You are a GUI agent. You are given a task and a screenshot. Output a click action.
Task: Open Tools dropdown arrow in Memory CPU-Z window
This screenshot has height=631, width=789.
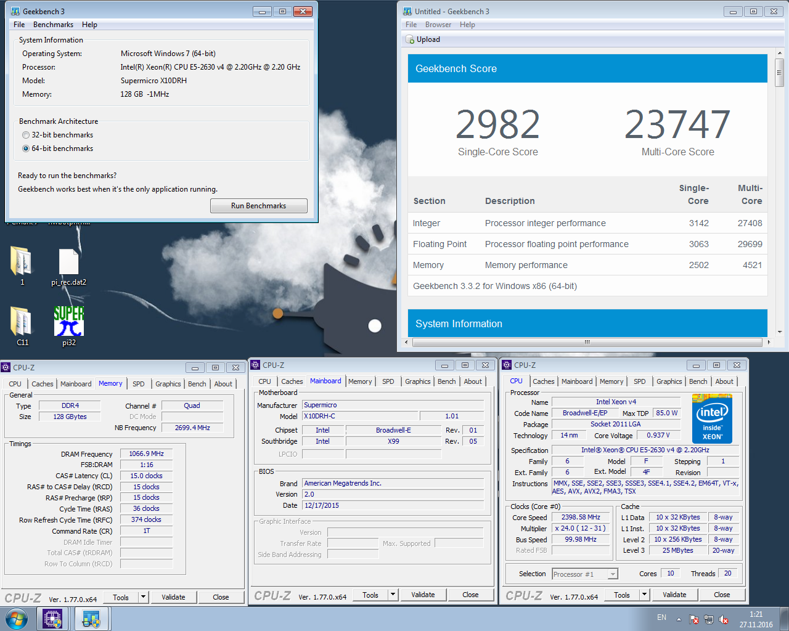143,597
